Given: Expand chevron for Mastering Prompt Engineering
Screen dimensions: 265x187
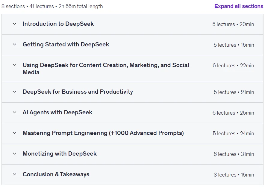Looking at the screenshot, I should (x=15, y=133).
